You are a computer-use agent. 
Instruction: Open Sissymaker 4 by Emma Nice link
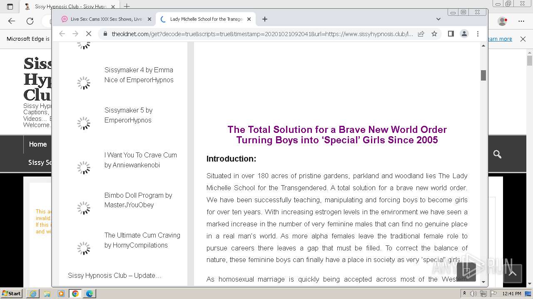pos(139,75)
